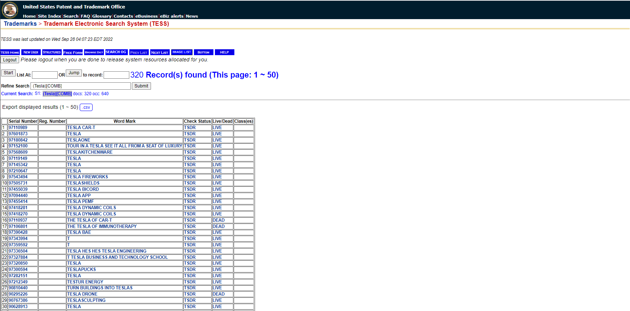This screenshot has width=630, height=311.
Task: Select the New User toolbar button
Action: (x=31, y=52)
